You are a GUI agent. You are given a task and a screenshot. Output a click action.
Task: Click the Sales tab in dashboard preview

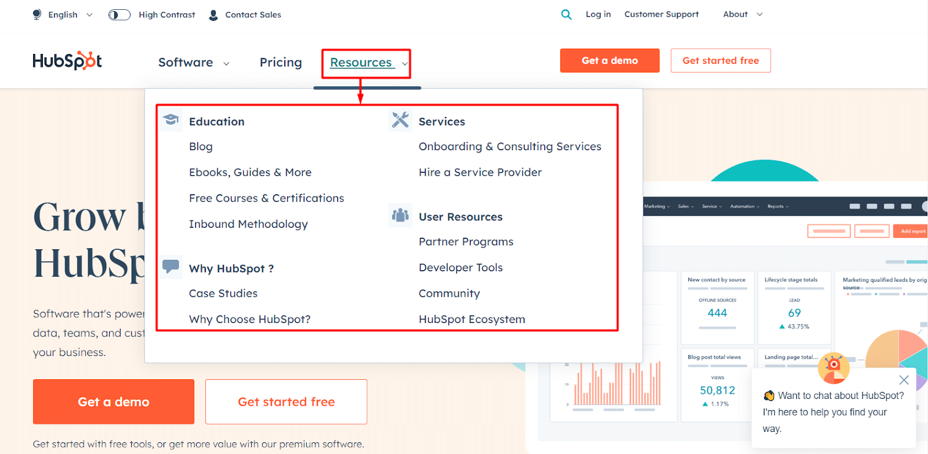[x=686, y=206]
